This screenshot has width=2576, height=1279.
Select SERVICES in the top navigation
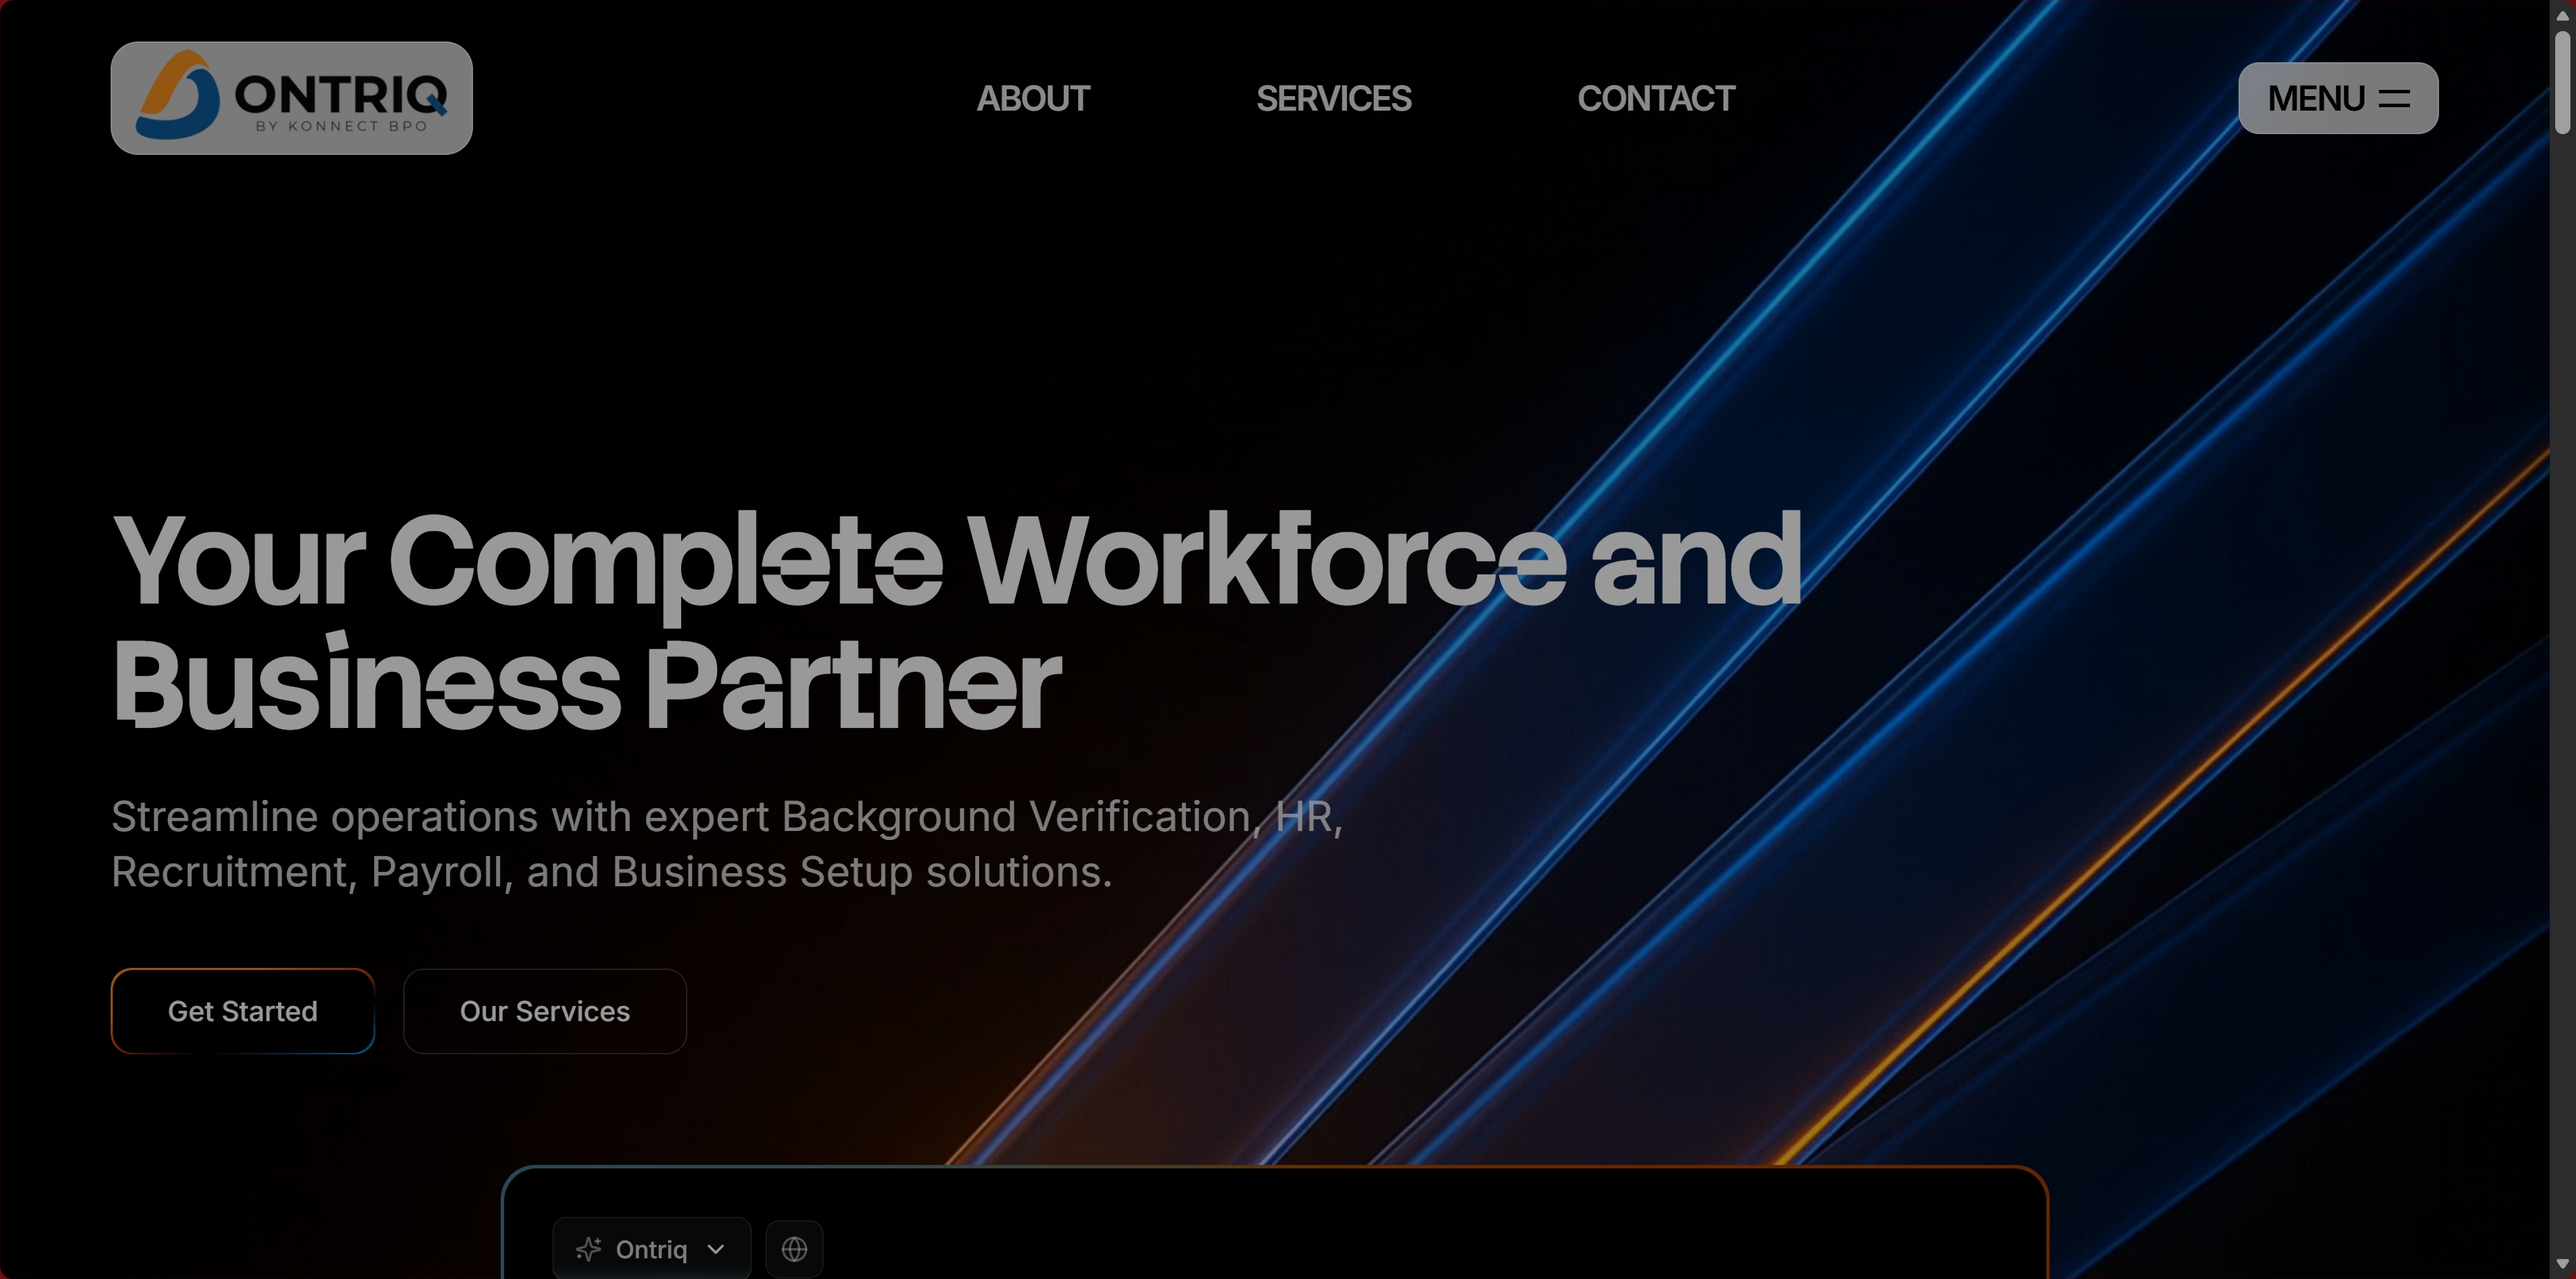(x=1333, y=98)
